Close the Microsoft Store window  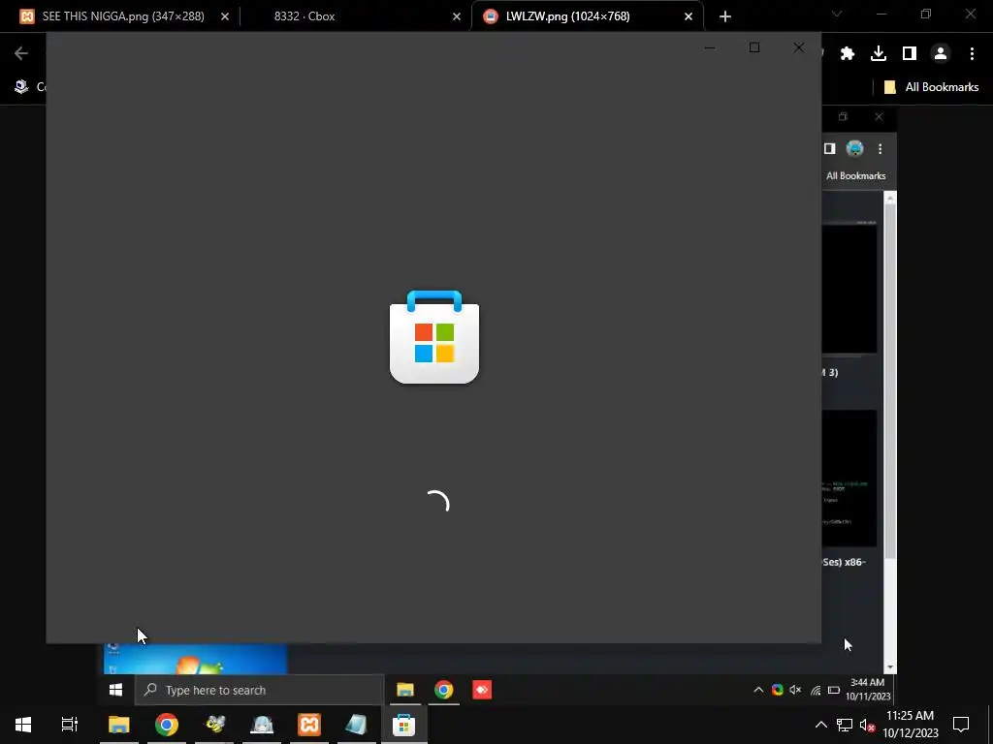point(799,48)
